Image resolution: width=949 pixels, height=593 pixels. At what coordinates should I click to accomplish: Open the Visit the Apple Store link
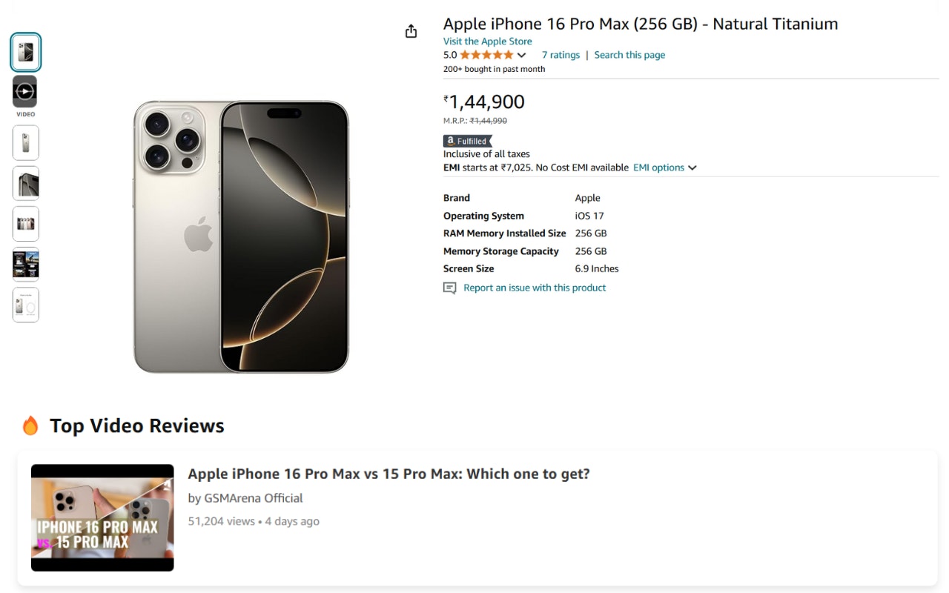[487, 42]
